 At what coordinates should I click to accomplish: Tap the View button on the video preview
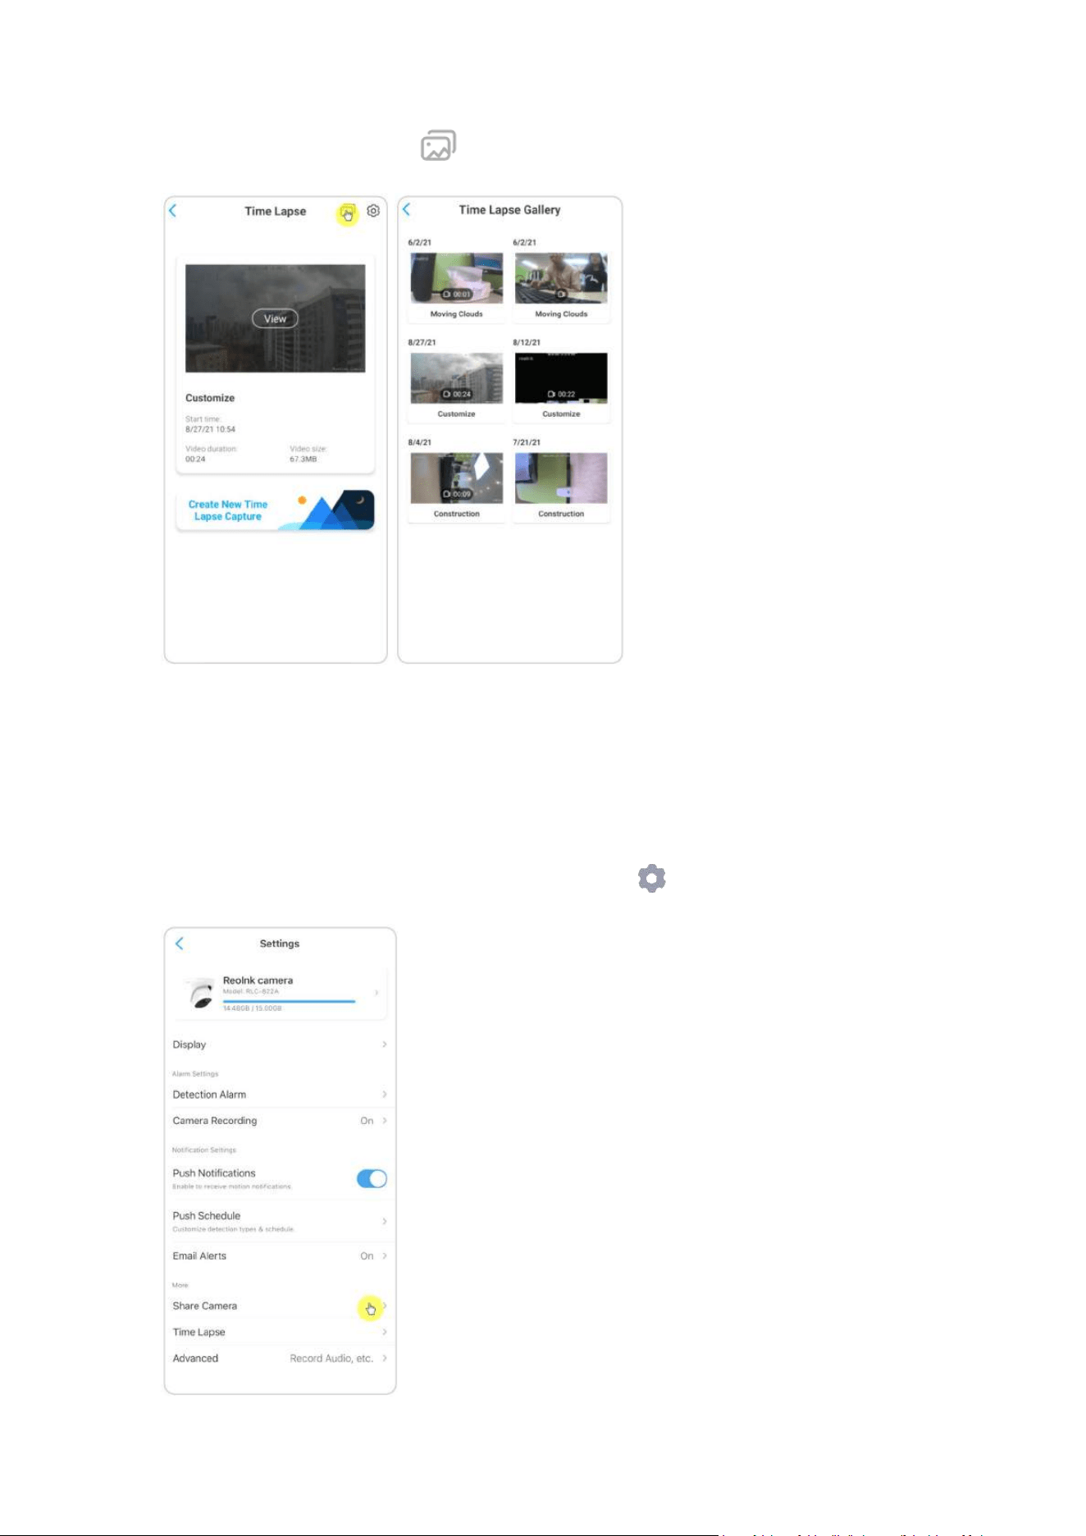(275, 318)
